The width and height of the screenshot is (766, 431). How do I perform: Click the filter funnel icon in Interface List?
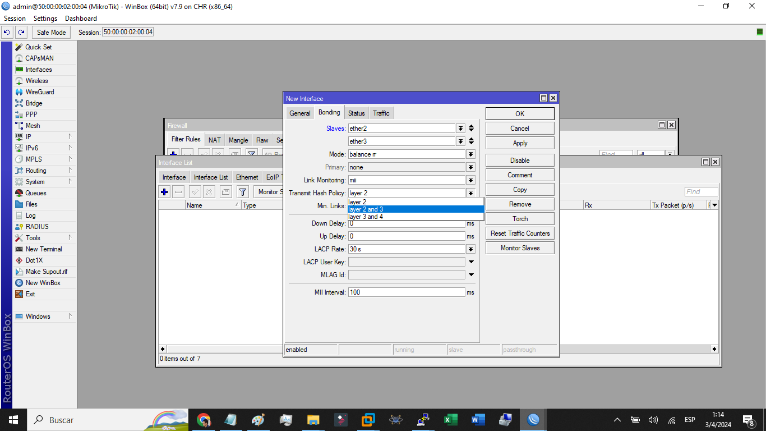click(x=243, y=192)
